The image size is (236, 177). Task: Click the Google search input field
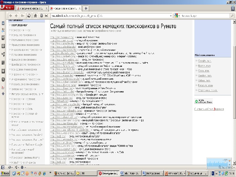(x=205, y=16)
